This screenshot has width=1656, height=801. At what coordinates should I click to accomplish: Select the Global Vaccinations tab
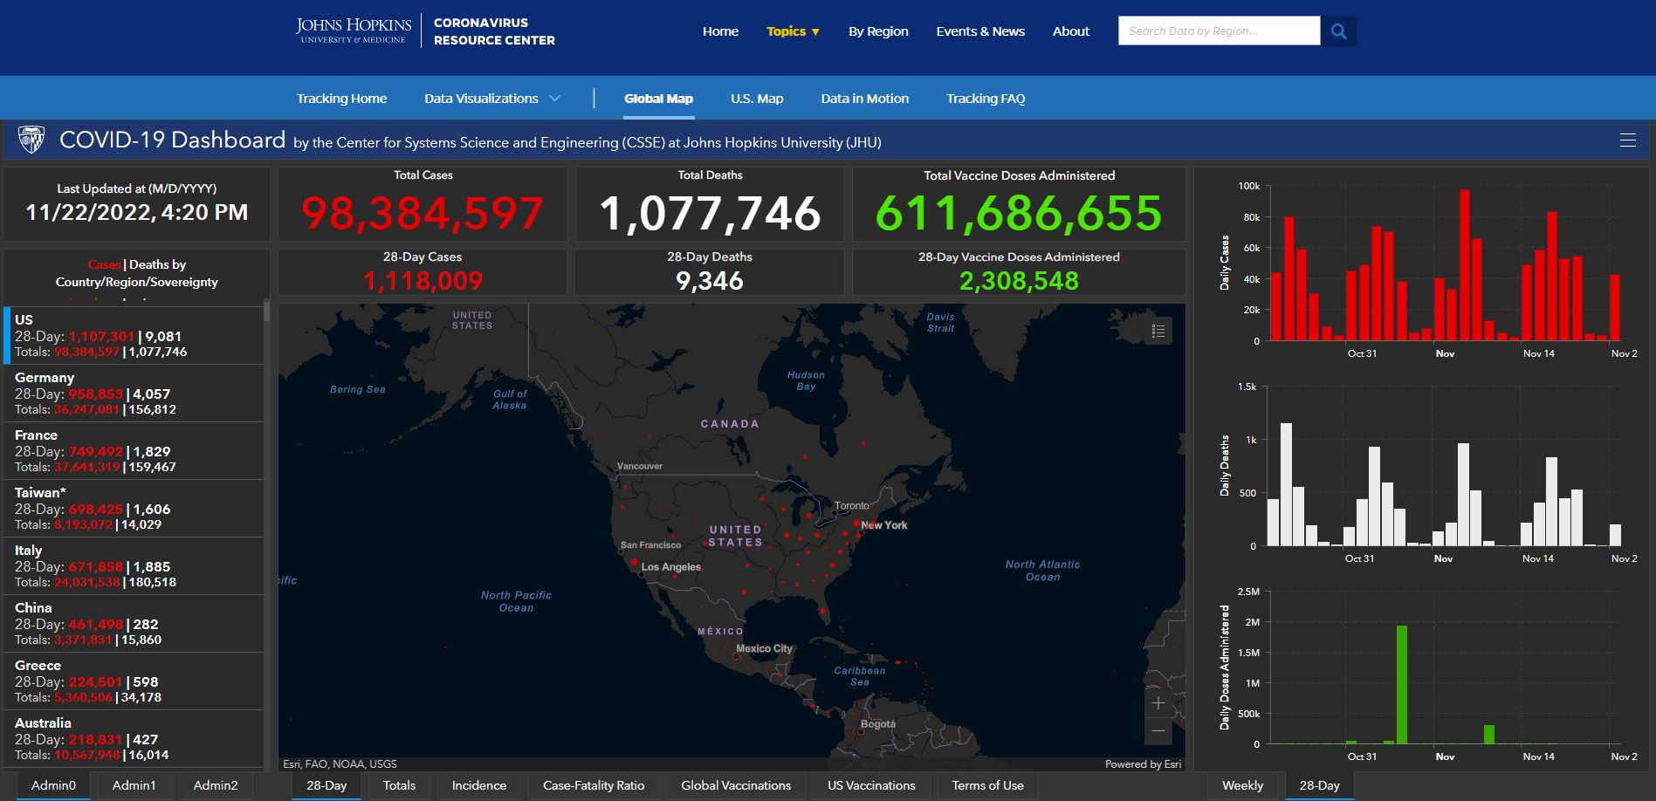coord(736,785)
